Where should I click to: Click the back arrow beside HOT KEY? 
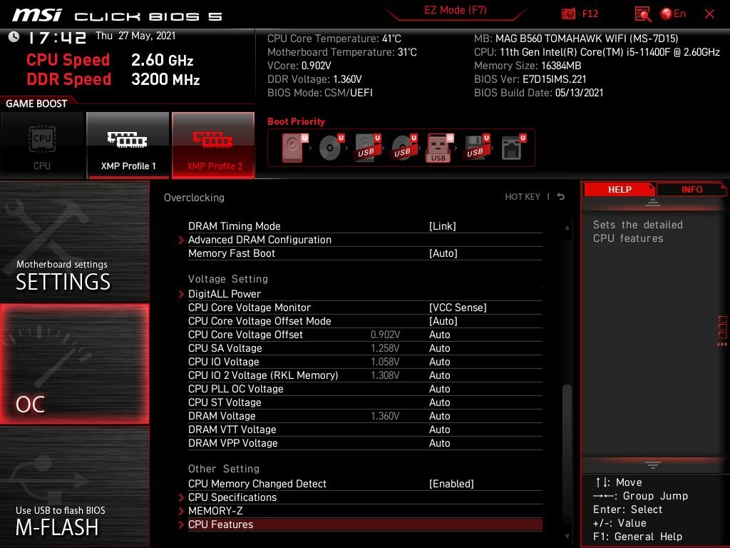click(561, 197)
